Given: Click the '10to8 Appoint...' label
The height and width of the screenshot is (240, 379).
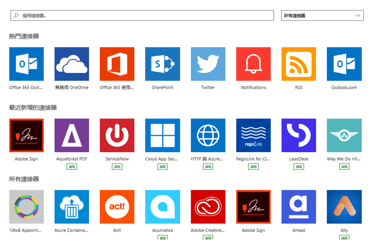Looking at the screenshot, I should click(x=25, y=230).
